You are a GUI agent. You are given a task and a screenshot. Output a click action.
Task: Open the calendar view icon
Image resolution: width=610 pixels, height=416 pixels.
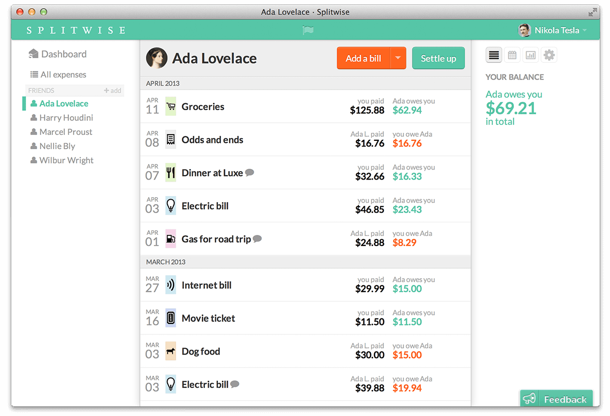pyautogui.click(x=512, y=55)
